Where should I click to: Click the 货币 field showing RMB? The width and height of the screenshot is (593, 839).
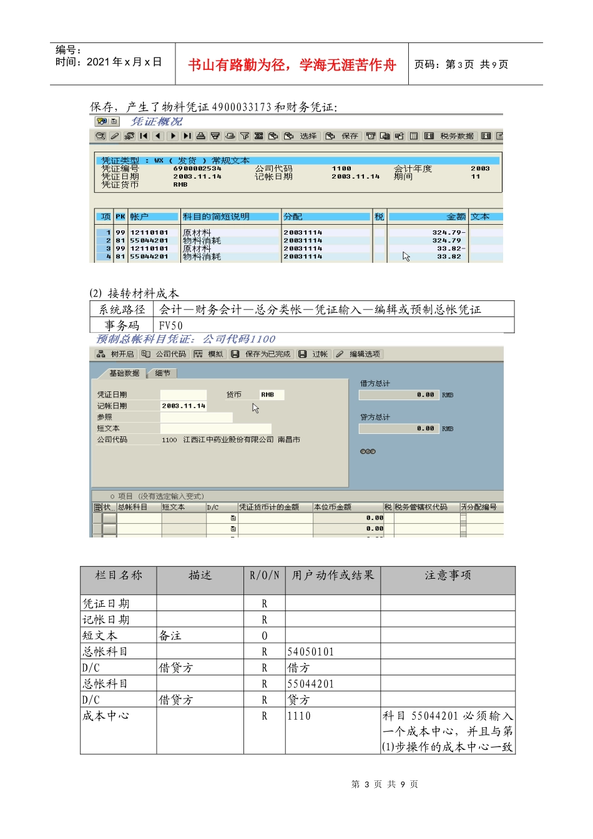272,395
